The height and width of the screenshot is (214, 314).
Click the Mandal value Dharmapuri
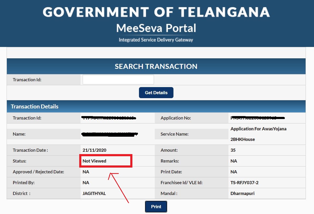pos(242,193)
